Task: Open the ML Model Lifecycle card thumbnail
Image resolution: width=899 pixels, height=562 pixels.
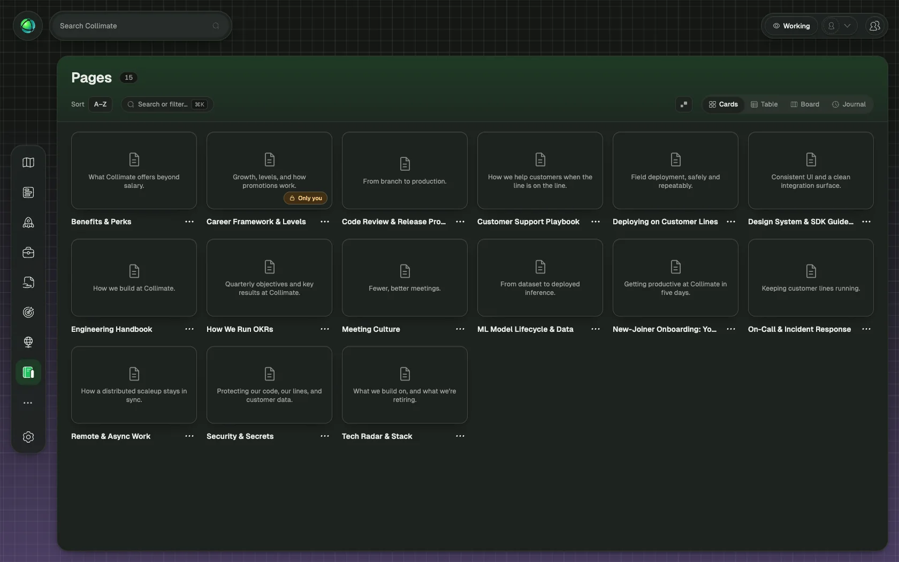Action: point(540,278)
